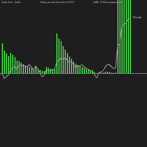Click the 'Daily Force Index' title text
The image size is (147, 147).
[11, 2]
